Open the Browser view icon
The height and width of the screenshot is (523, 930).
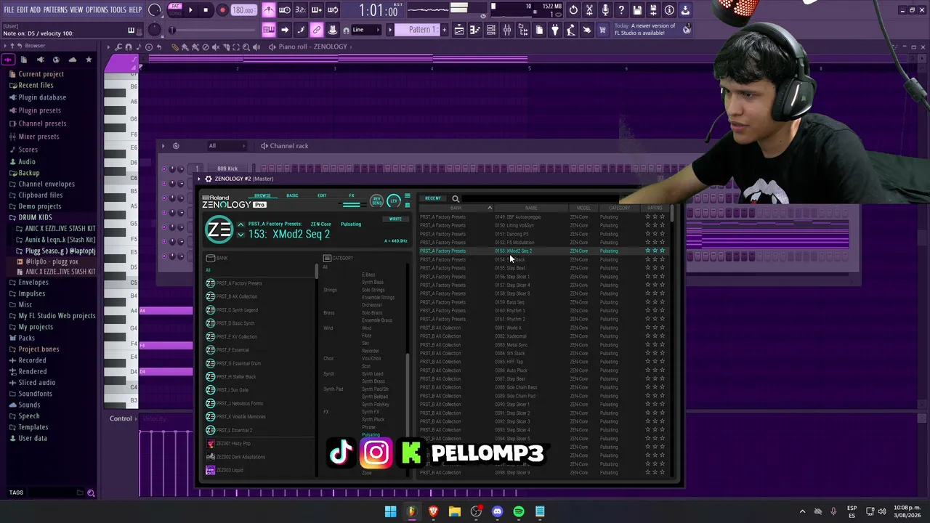click(x=523, y=30)
